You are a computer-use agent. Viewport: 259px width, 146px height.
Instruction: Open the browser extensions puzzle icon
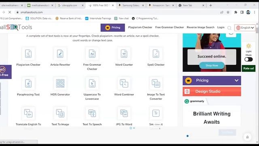pyautogui.click(x=236, y=12)
